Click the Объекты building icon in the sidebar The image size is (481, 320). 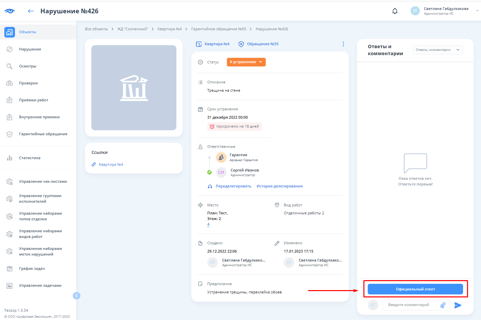pos(10,32)
